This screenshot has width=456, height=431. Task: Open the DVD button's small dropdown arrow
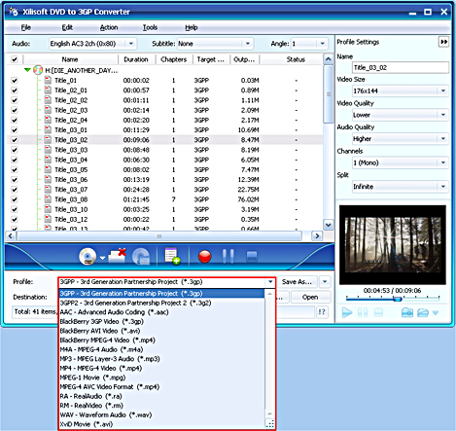[102, 258]
